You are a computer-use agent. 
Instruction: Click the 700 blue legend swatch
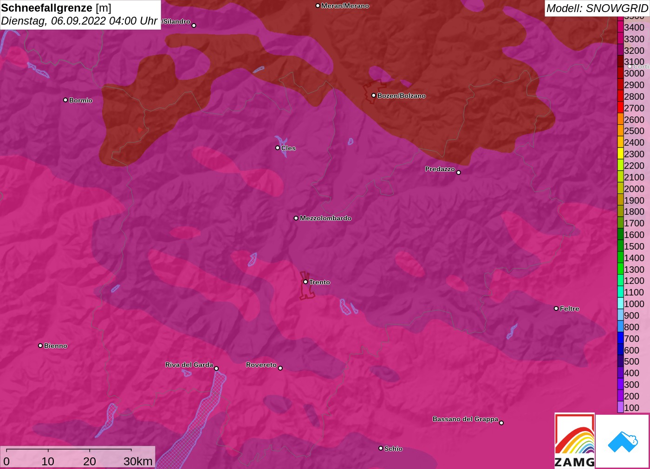click(620, 338)
